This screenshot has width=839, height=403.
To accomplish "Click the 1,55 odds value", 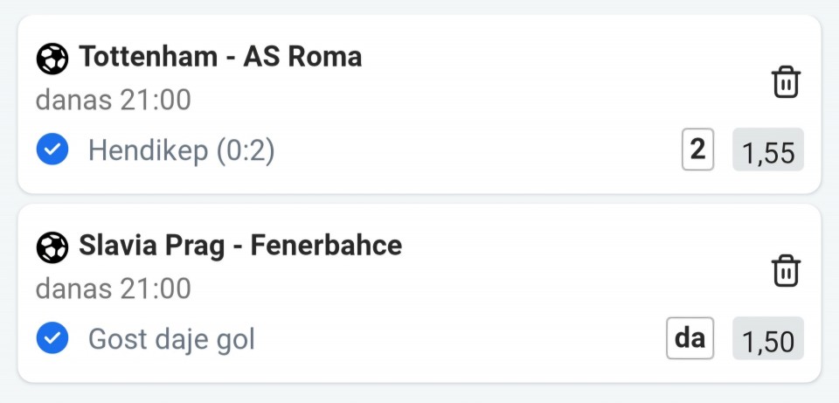I will point(768,149).
